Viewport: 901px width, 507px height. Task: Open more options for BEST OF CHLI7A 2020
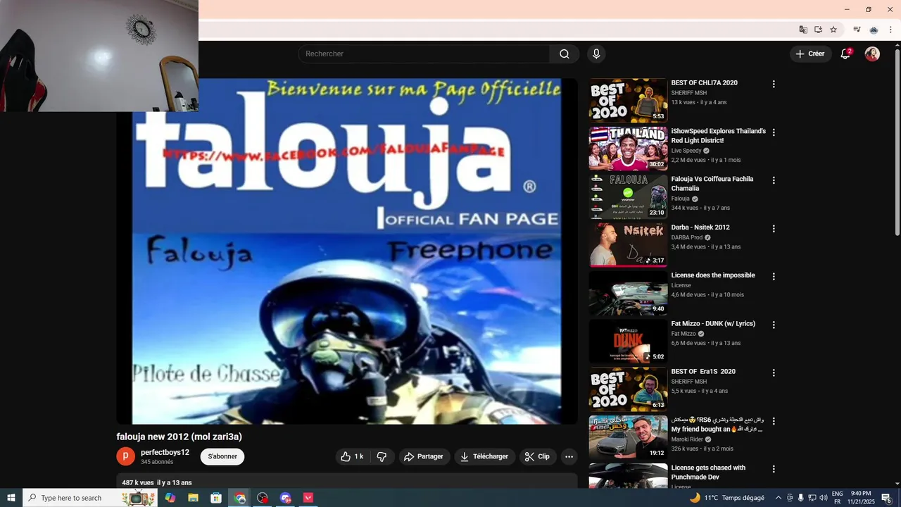pos(774,84)
